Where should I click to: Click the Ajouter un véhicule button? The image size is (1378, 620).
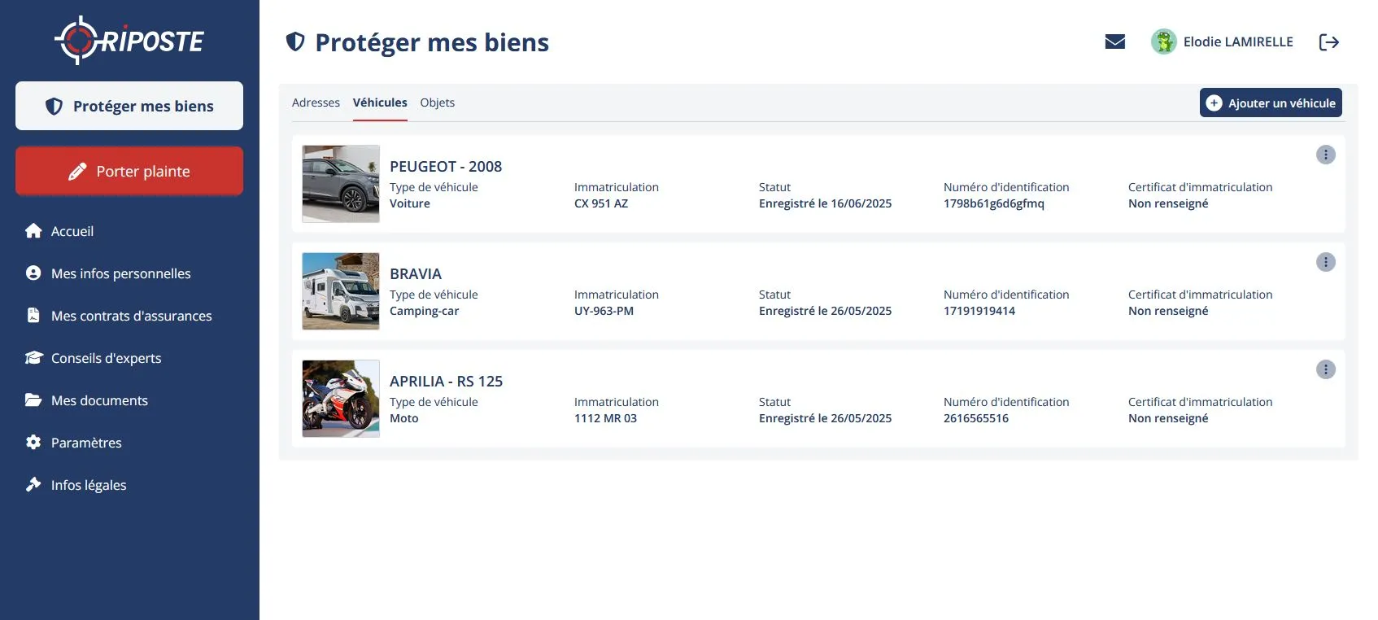(x=1270, y=103)
